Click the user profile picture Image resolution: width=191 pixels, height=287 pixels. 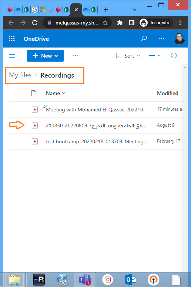pos(179,39)
